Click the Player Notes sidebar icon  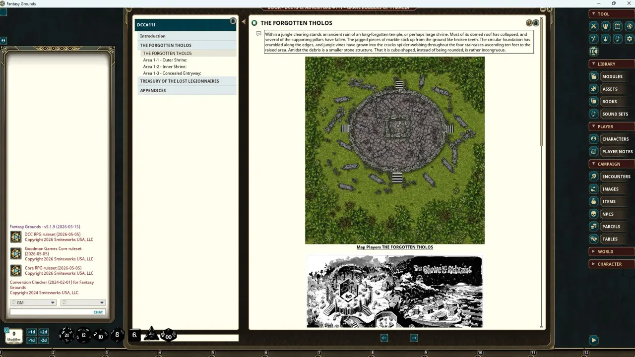click(594, 151)
